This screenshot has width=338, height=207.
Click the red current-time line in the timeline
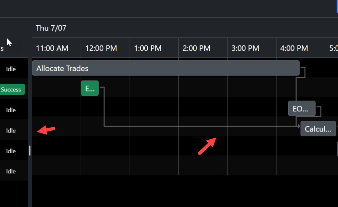(220, 116)
